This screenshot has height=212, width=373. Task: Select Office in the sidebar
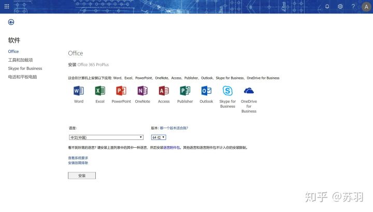click(x=13, y=51)
